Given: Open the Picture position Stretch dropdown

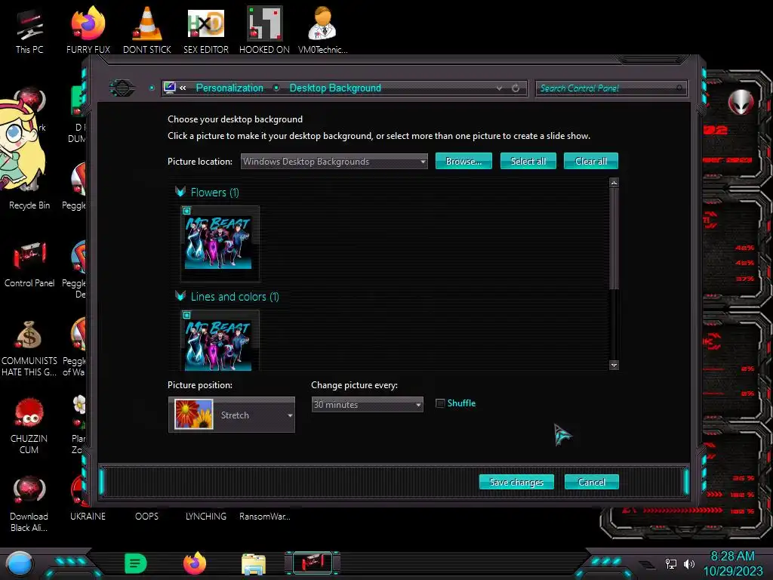Looking at the screenshot, I should [232, 415].
